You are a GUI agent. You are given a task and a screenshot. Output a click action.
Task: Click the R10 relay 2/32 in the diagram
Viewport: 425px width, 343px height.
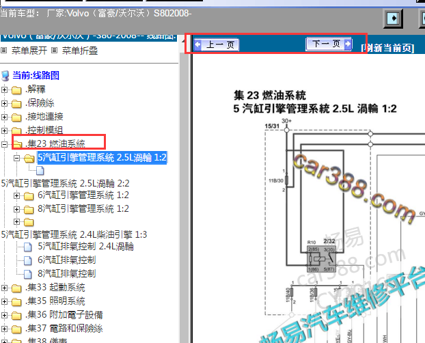click(321, 259)
